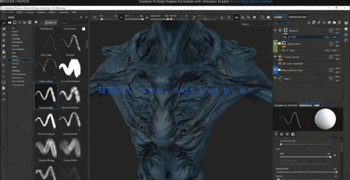Open blend mode dropdown of third bucket layer

(x=338, y=55)
